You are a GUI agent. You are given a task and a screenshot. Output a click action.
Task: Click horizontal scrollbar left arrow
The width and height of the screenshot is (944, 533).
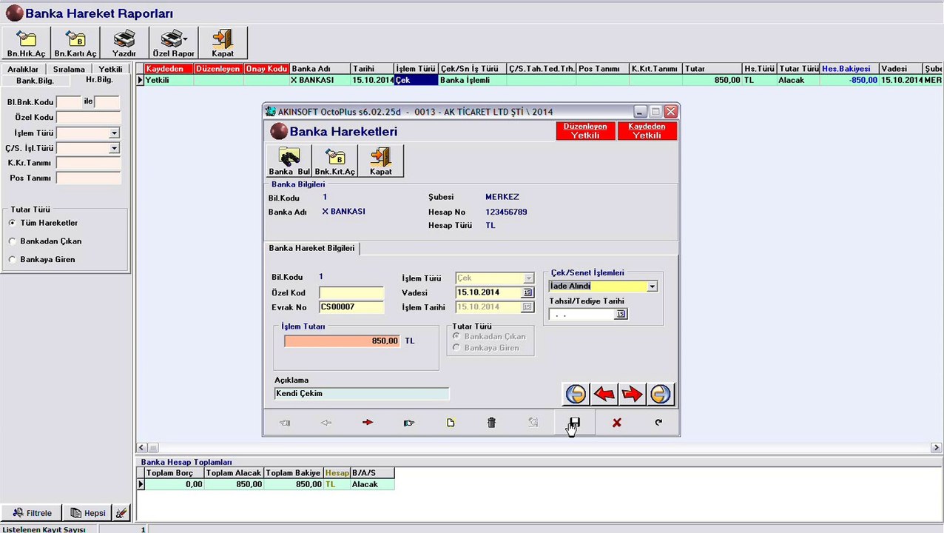click(142, 448)
